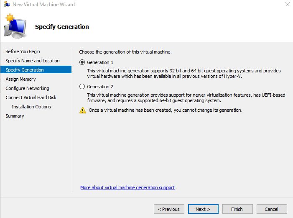This screenshot has height=218, width=293.
Task: Switch to Connect Virtual Hard Disk step
Action: point(31,97)
